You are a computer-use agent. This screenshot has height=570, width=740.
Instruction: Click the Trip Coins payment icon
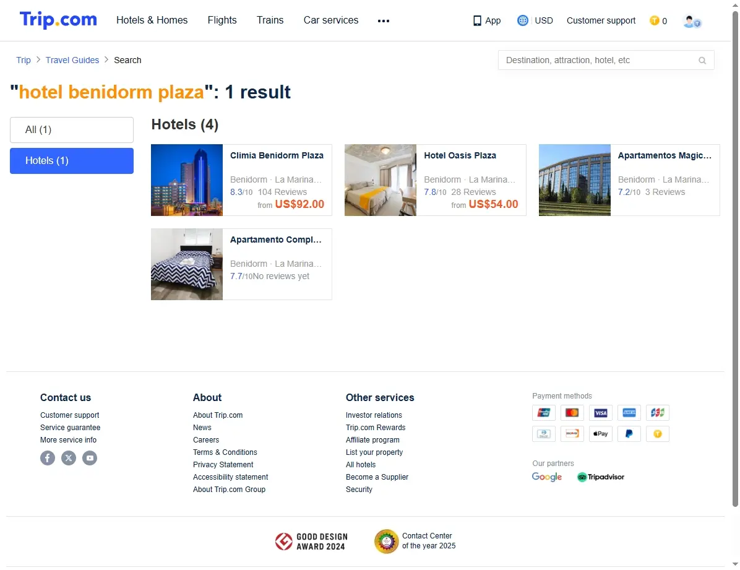coord(658,433)
